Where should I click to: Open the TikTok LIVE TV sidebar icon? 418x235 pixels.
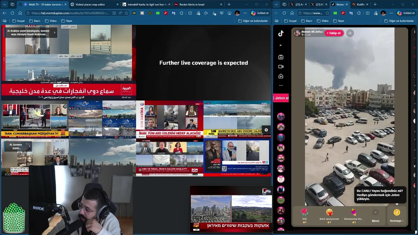(x=281, y=57)
